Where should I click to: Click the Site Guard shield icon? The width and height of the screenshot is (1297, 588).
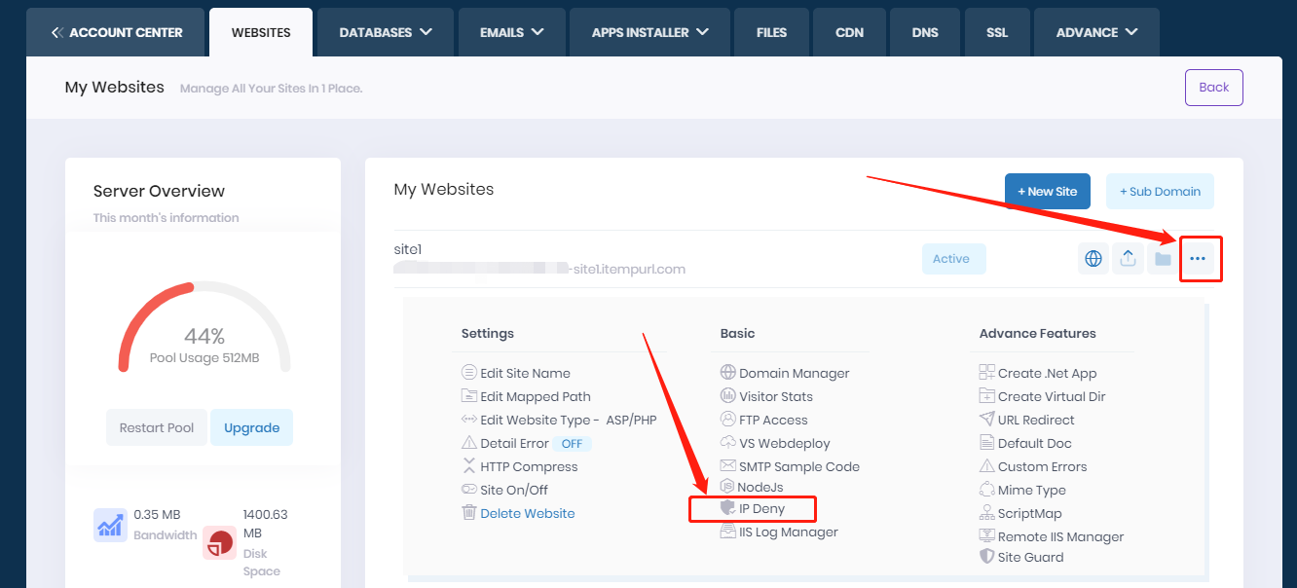(986, 557)
